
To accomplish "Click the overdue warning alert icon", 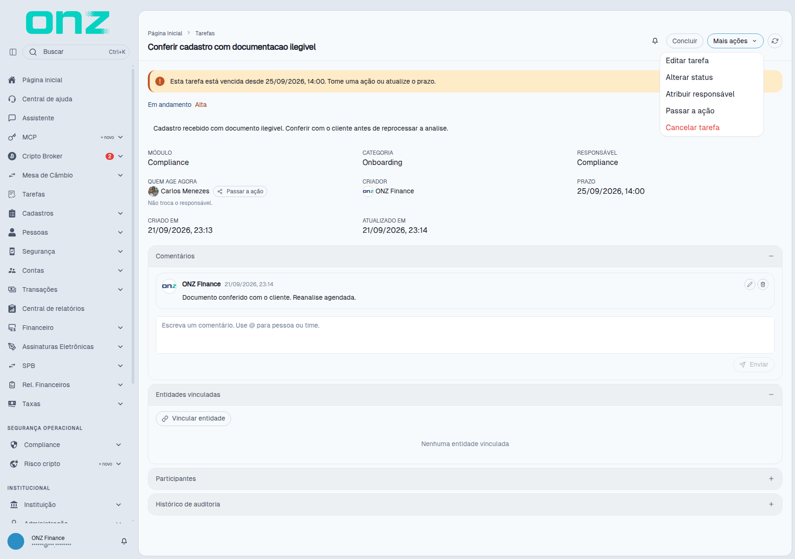I will tap(160, 81).
